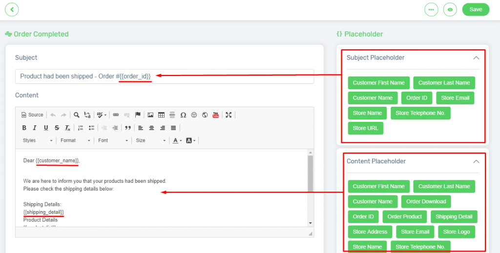Image resolution: width=500 pixels, height=253 pixels.
Task: Toggle italic text style
Action: 35,128
